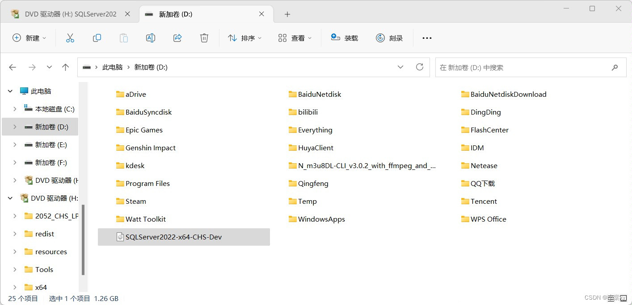This screenshot has width=632, height=305.
Task: Select the Genshin Impact folder icon
Action: 120,148
